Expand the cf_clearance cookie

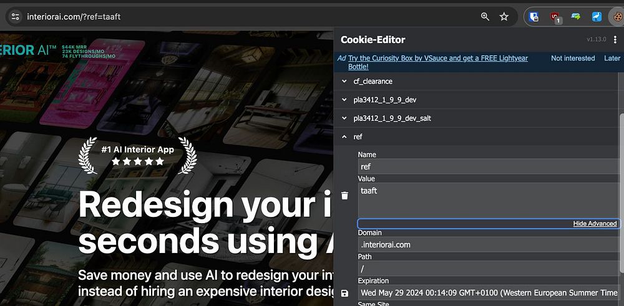click(477, 81)
